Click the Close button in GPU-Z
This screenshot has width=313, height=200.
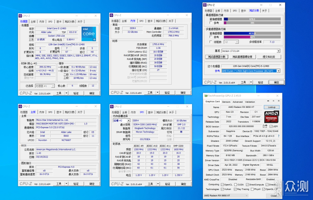[274, 196]
